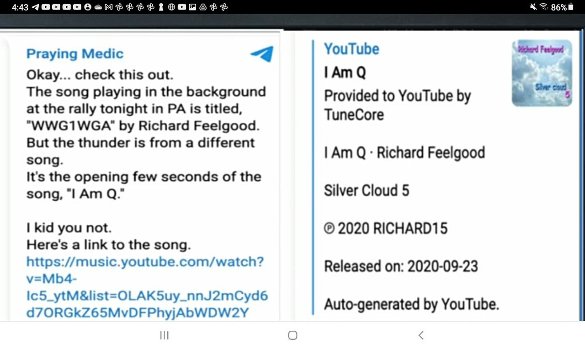
Task: Tap the battery icon beside 86%
Action: coord(571,7)
